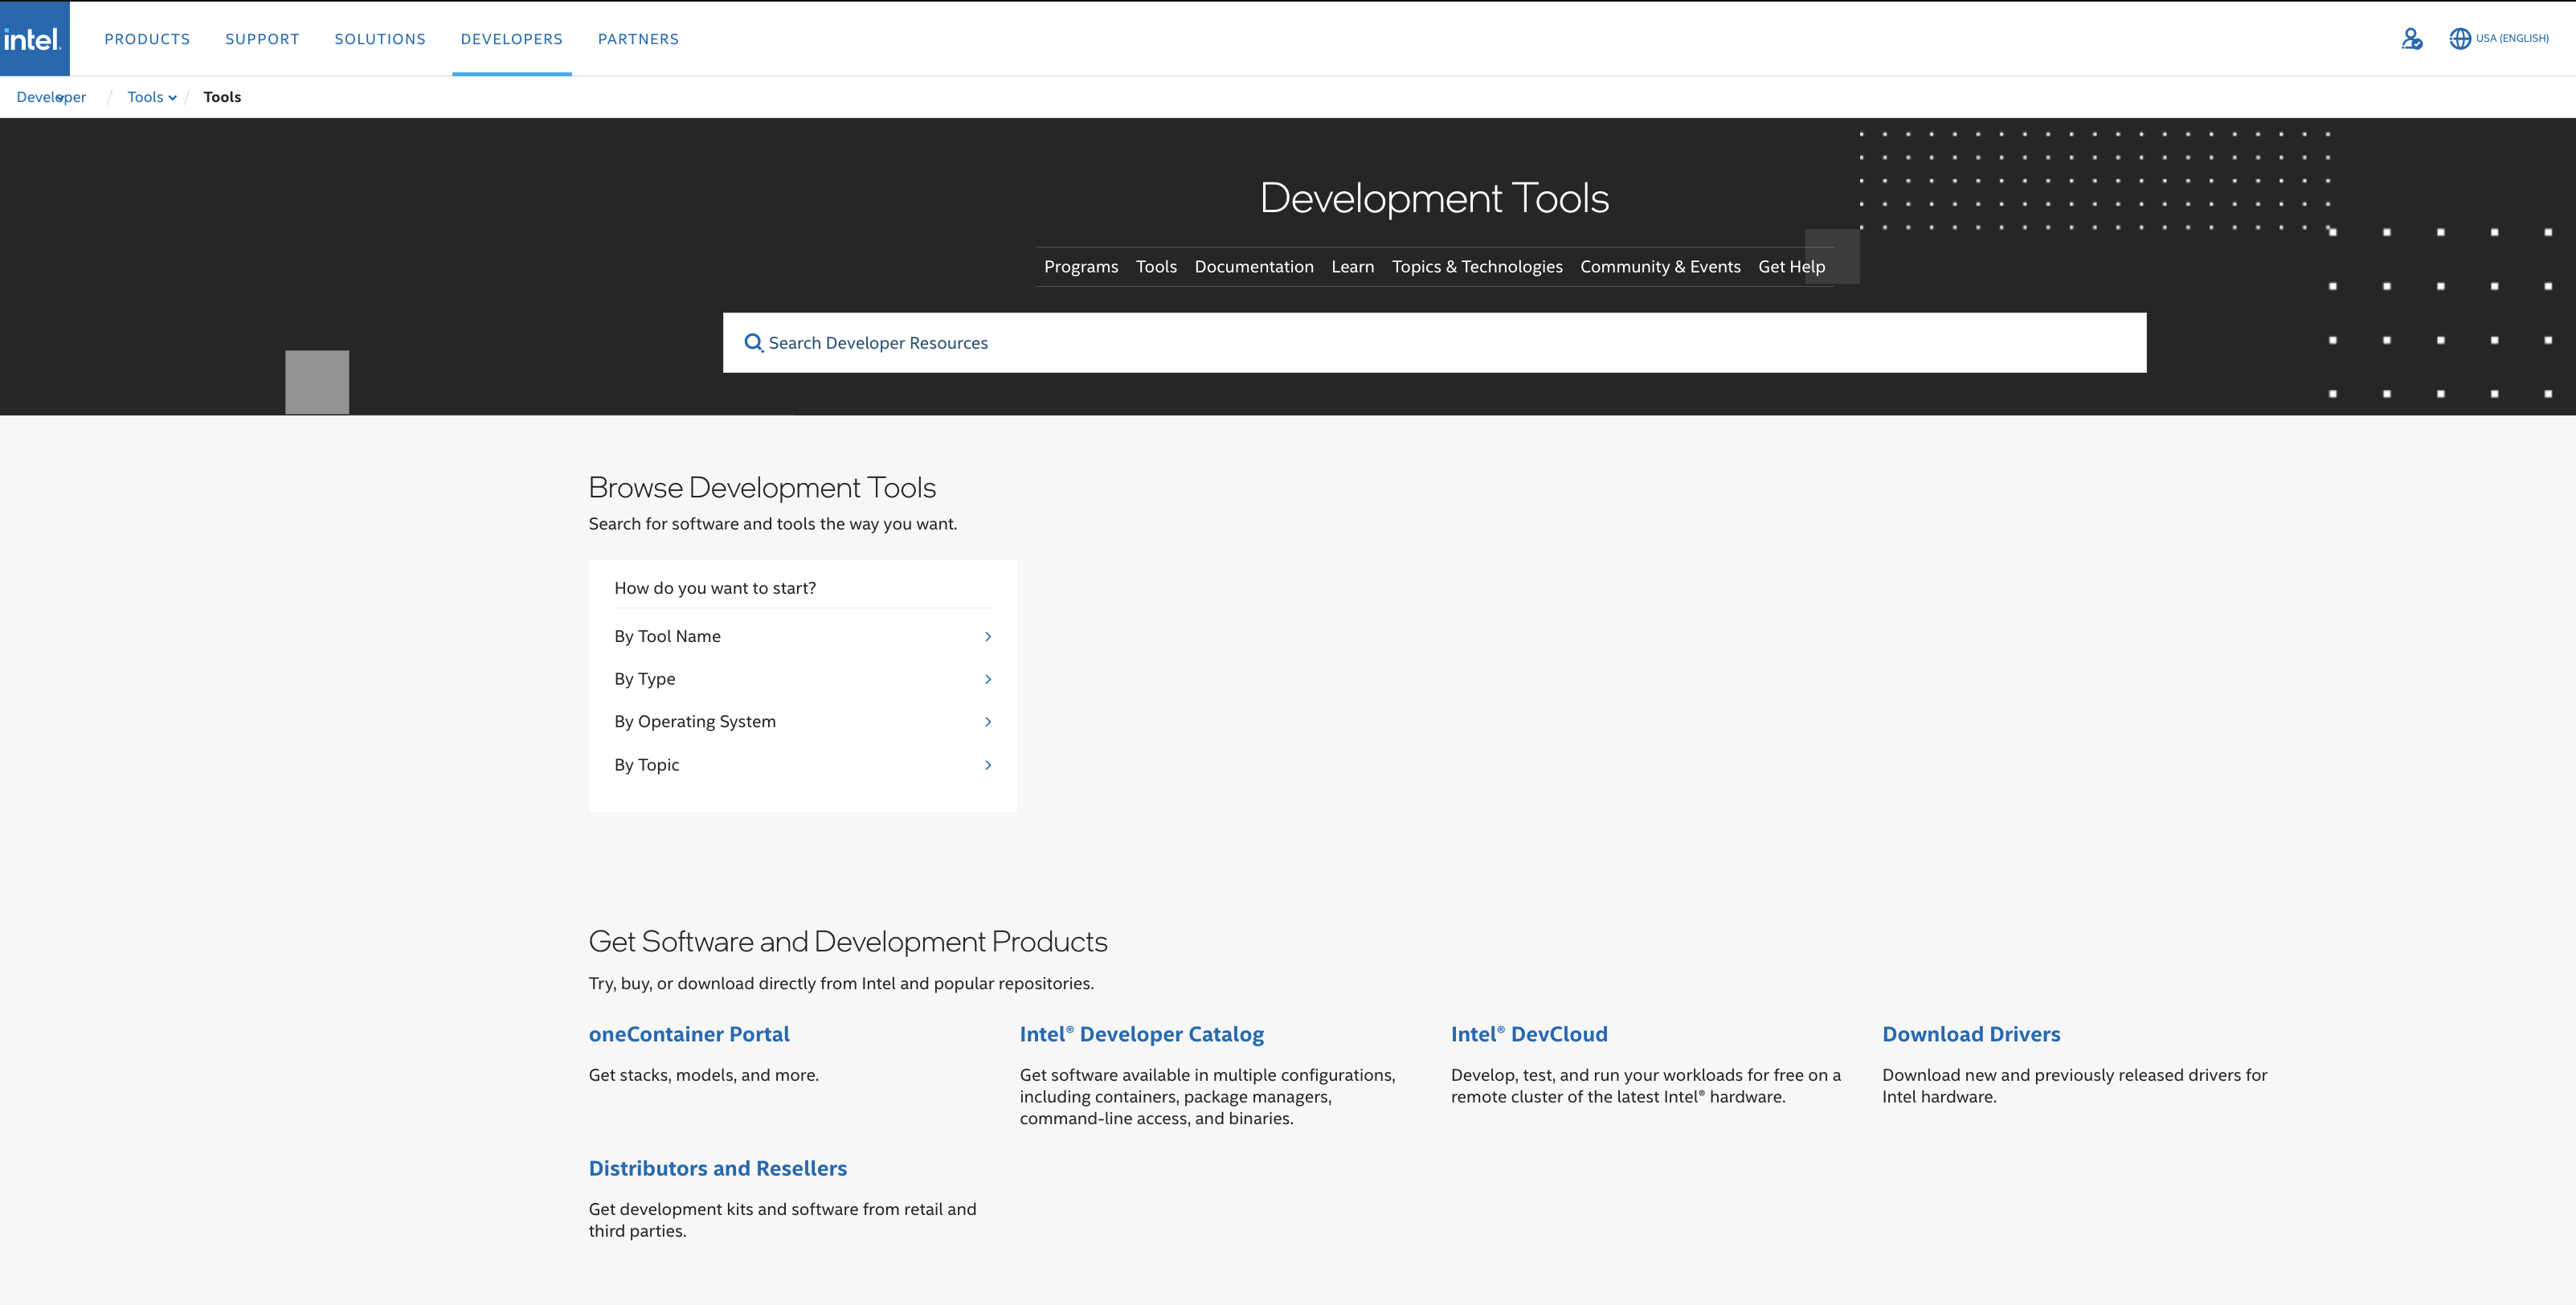Open the Get Help section
2576x1305 pixels.
tap(1791, 266)
